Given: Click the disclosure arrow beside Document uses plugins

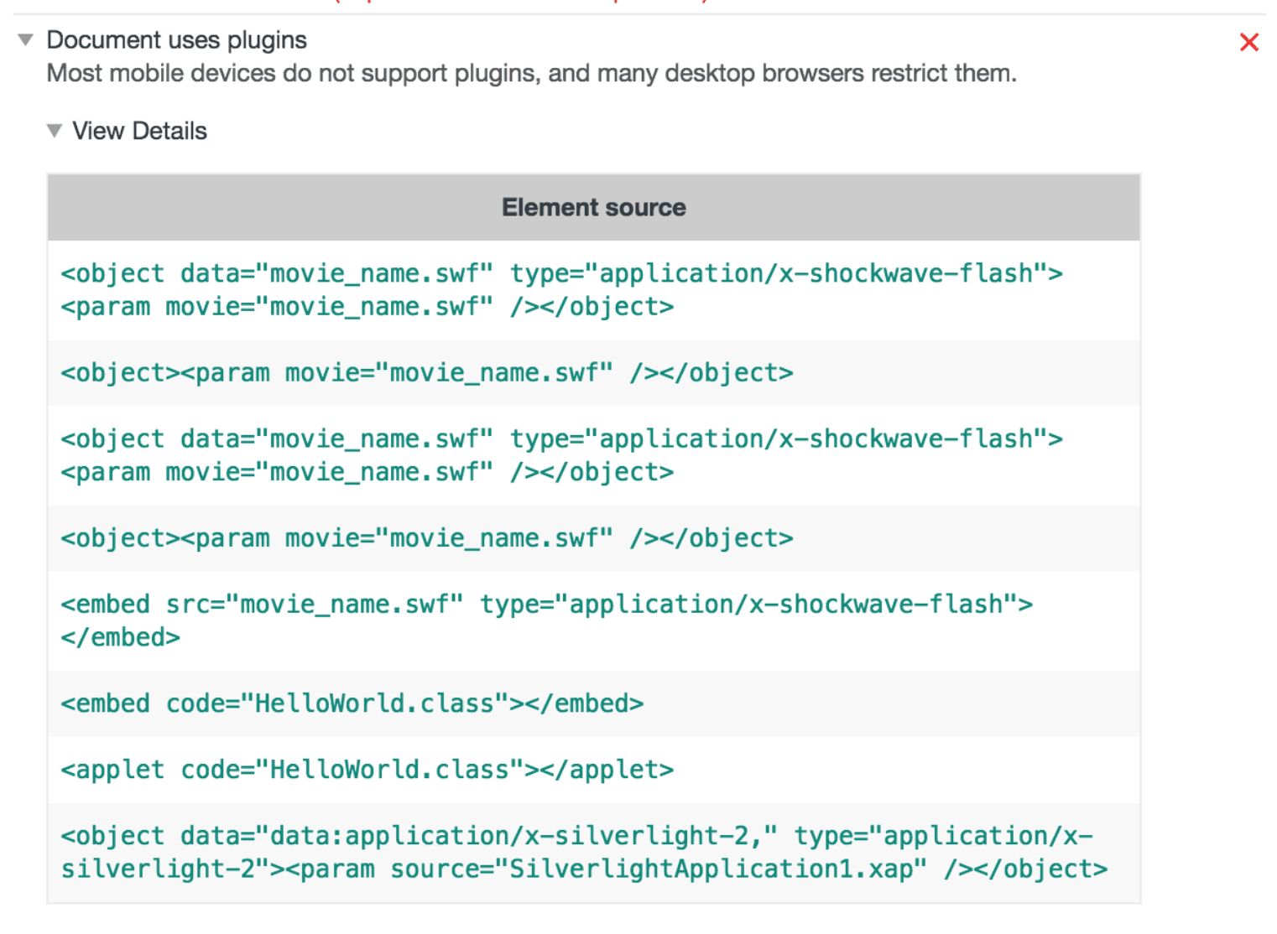Looking at the screenshot, I should 24,39.
